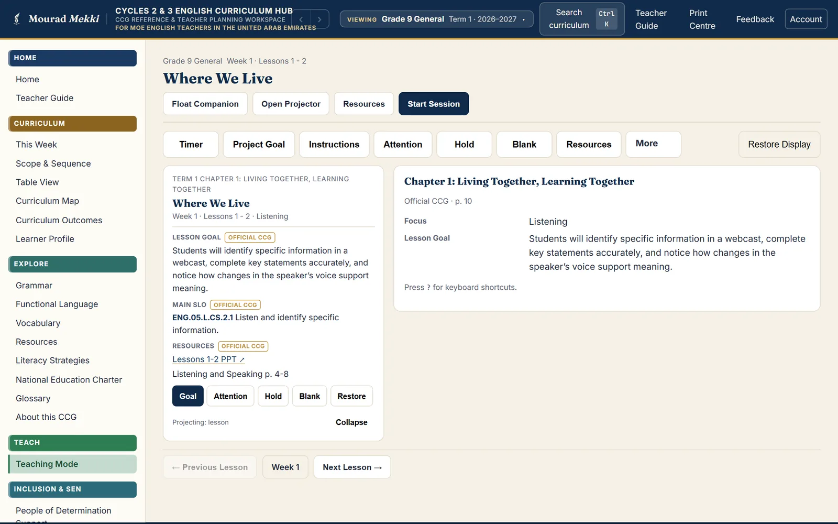Open Table View
Screen dimensions: 838x524
[37, 182]
